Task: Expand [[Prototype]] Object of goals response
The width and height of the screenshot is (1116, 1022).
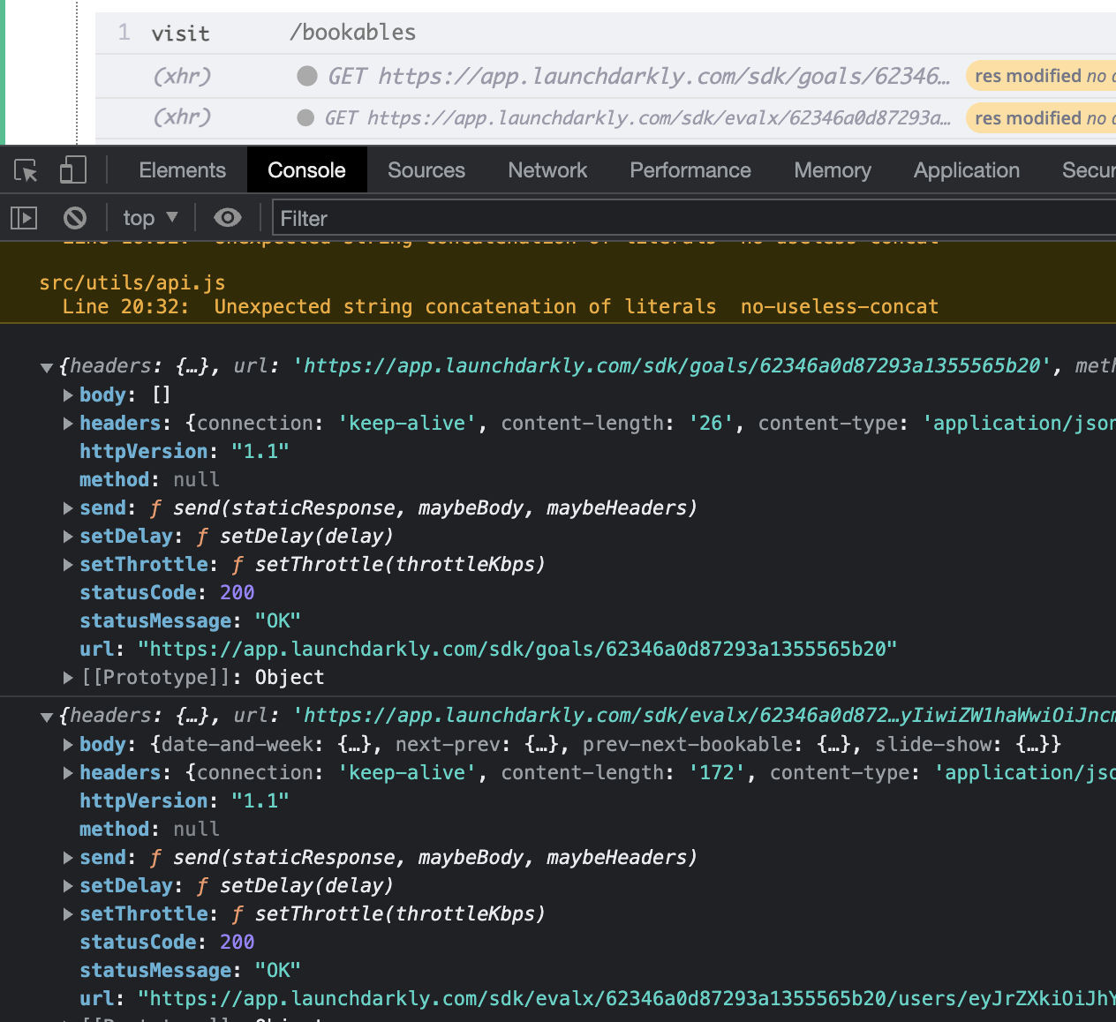Action: click(67, 678)
